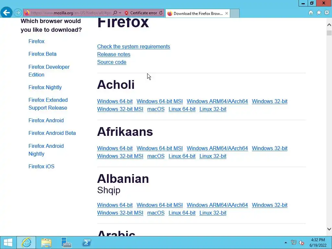Download Afrikaans Linux 32-bit
Screen dimensions: 332x249
point(213,156)
